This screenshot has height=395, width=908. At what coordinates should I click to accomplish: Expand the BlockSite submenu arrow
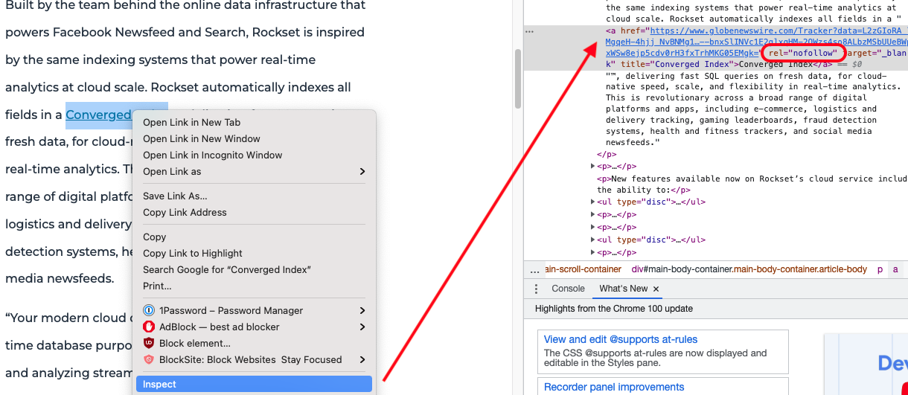(x=362, y=359)
